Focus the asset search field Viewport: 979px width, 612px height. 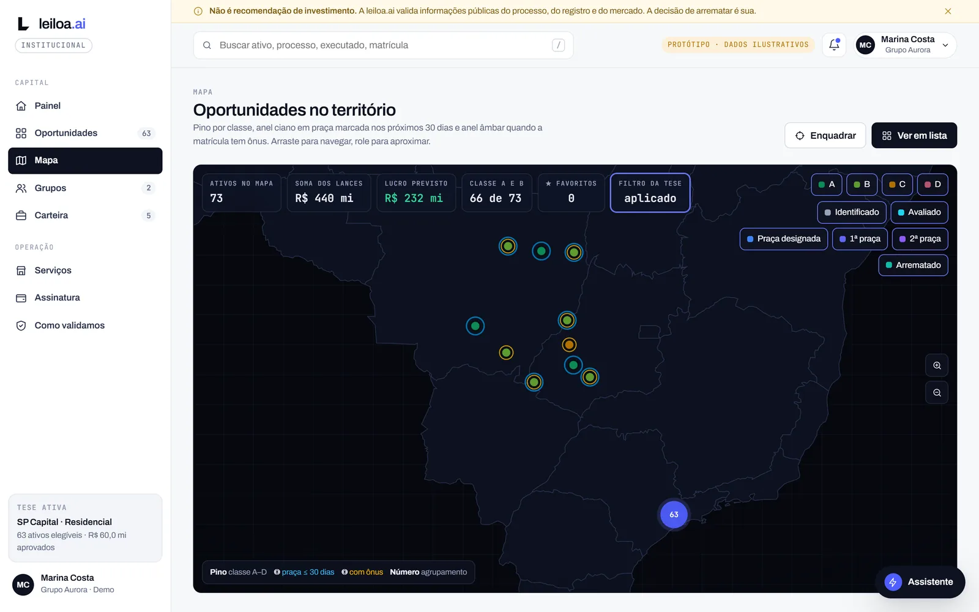coord(383,45)
